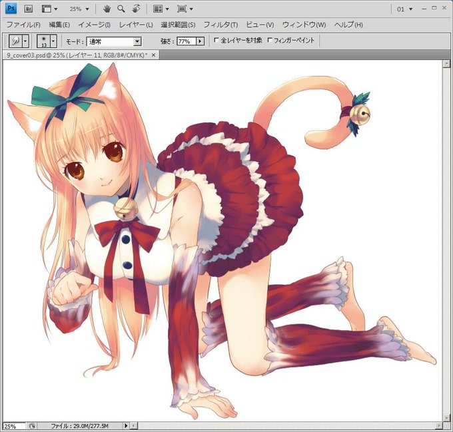Expand the Arrange Documents dropdown arrow

click(167, 9)
